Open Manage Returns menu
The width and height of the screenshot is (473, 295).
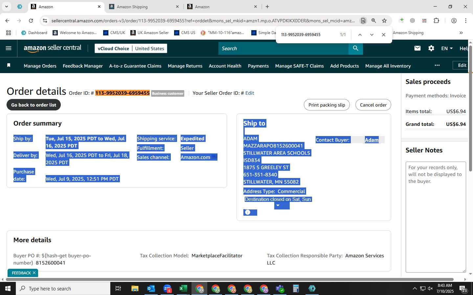[185, 66]
